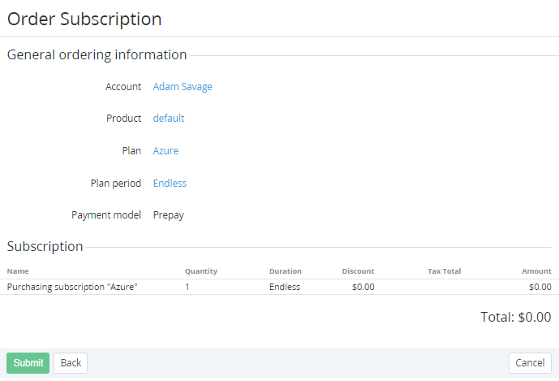The image size is (559, 381).
Task: Click the Duration column header
Action: click(x=286, y=271)
